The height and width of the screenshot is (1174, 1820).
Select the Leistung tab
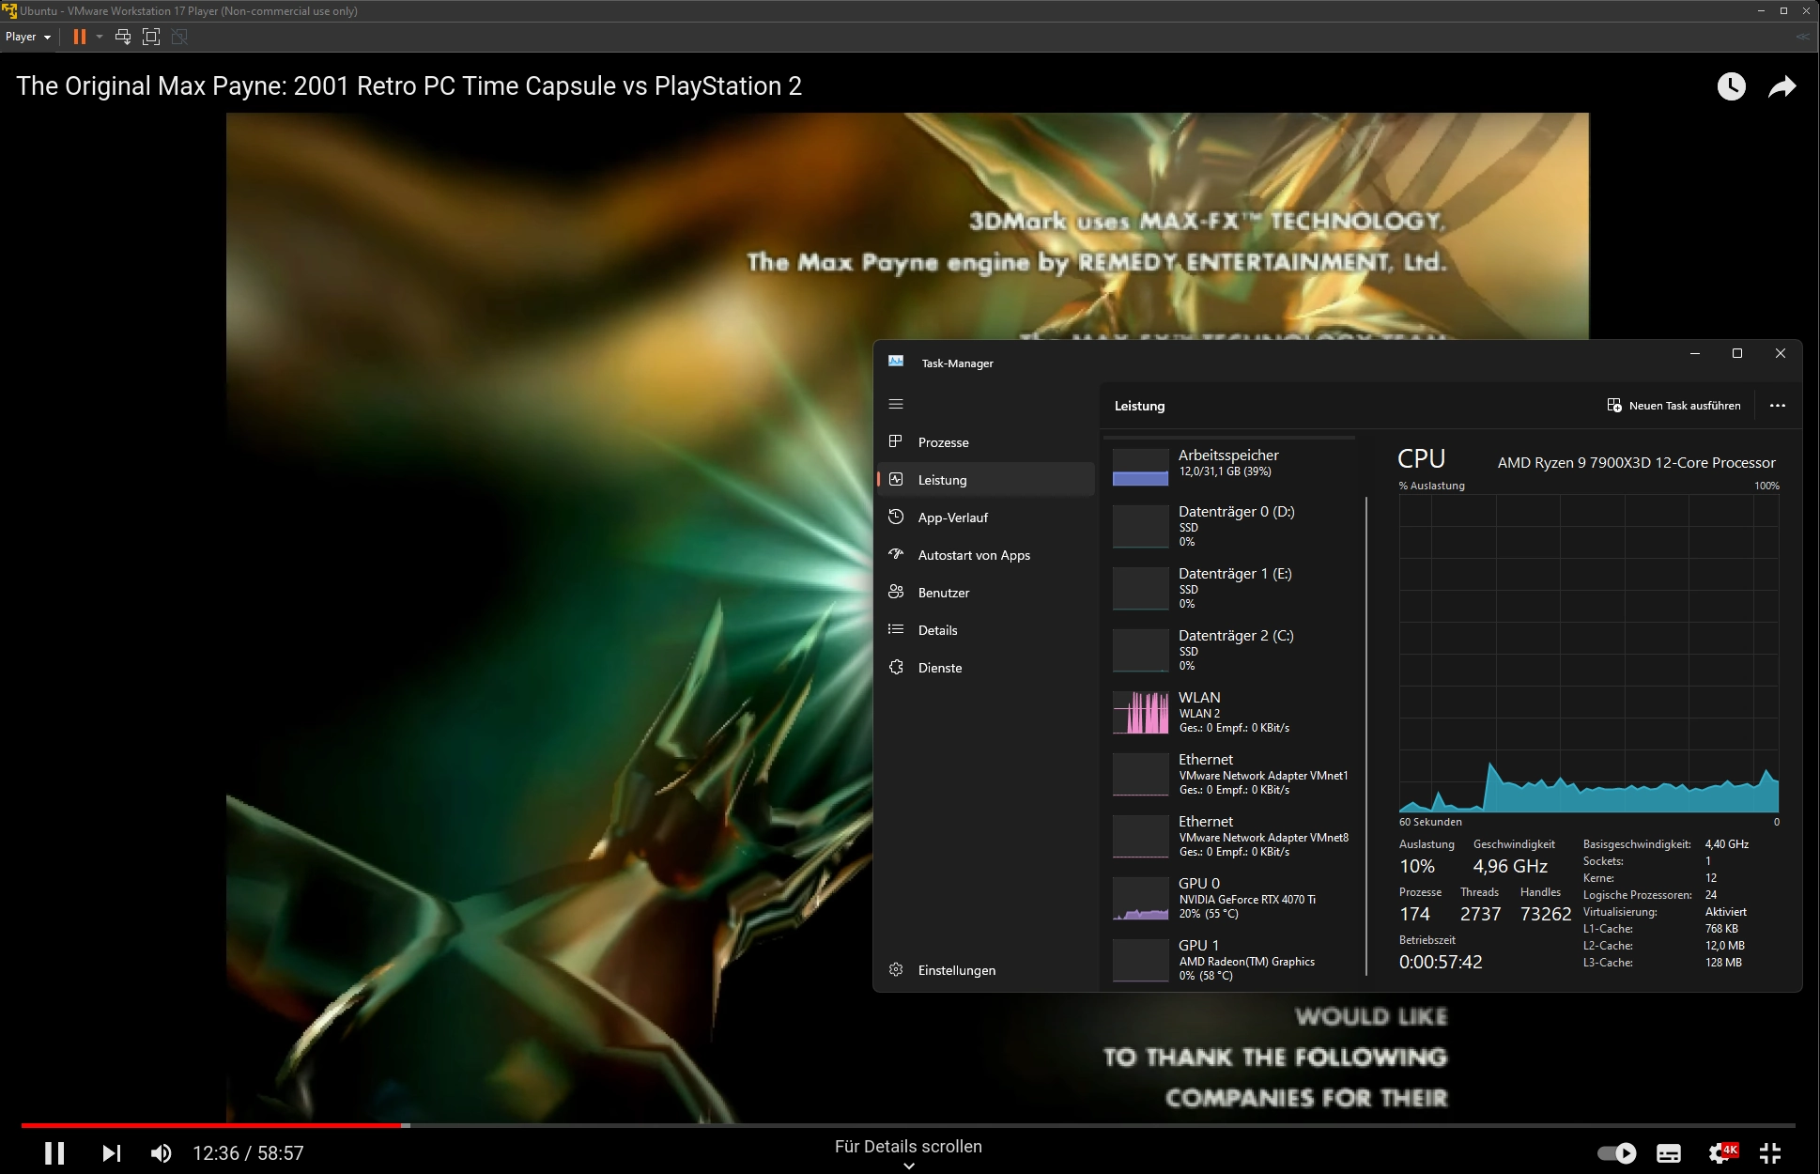[x=986, y=480]
